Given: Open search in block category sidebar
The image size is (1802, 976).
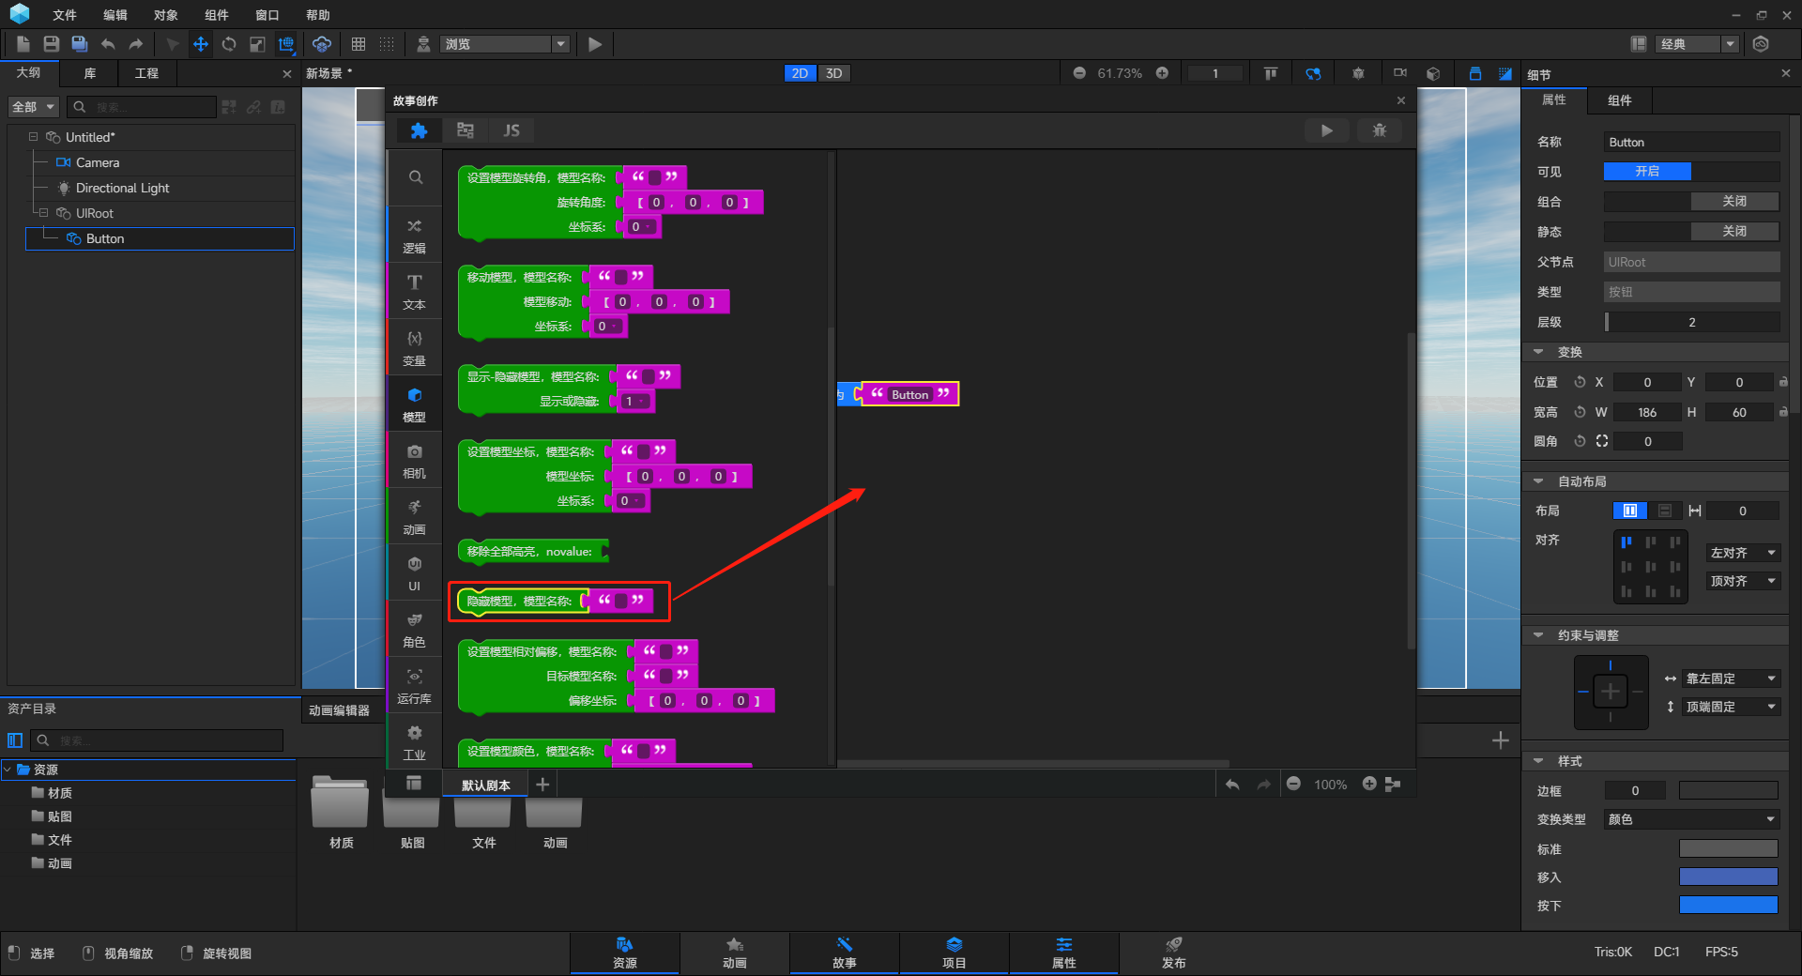Looking at the screenshot, I should point(415,177).
